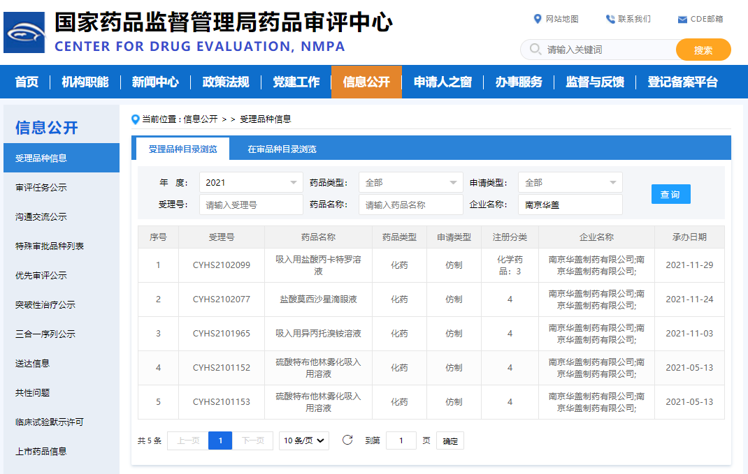Click the phone icon for 联系我们
Image resolution: width=748 pixels, height=474 pixels.
click(x=610, y=19)
